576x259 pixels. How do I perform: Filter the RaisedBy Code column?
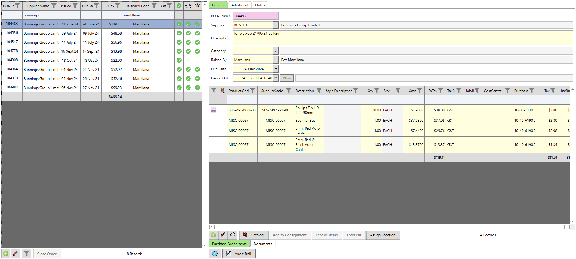[154, 6]
